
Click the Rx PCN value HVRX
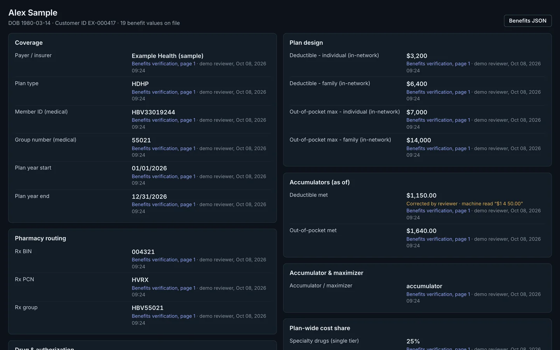[x=140, y=280]
